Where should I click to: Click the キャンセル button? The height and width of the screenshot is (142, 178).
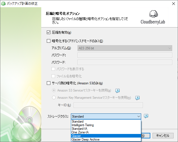click(163, 136)
